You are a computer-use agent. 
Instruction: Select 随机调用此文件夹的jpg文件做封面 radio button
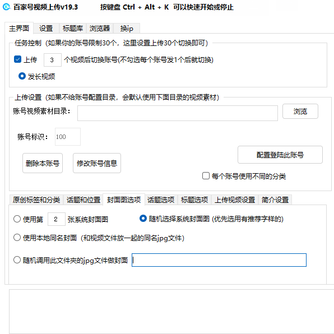(x=17, y=260)
